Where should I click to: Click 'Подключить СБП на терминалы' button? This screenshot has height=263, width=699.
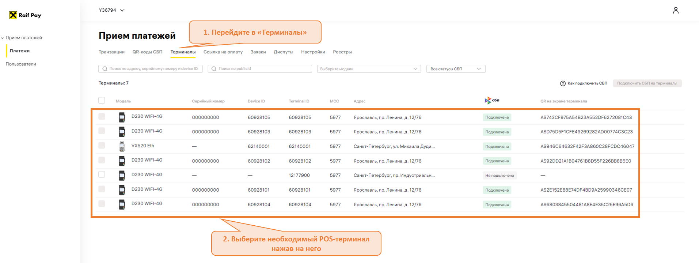click(x=647, y=83)
